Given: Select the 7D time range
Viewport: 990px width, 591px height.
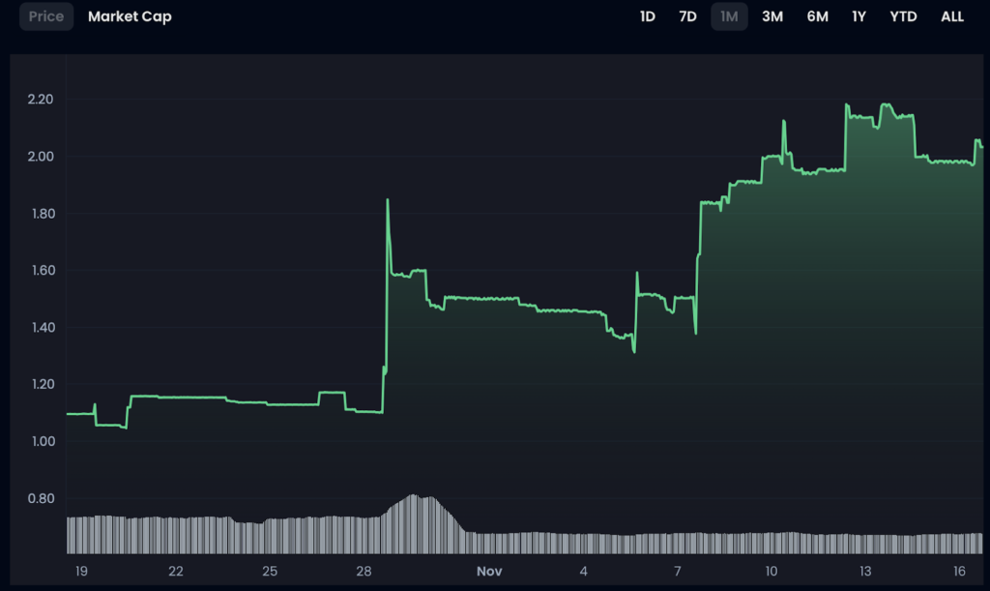Looking at the screenshot, I should [687, 16].
